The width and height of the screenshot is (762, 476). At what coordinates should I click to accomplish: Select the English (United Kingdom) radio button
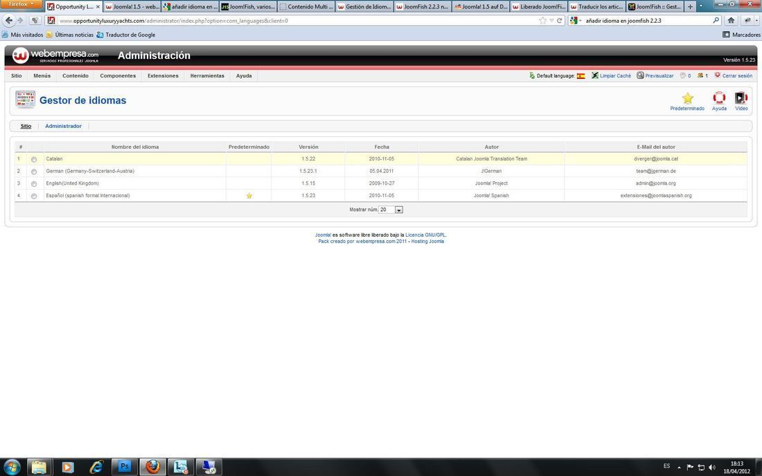point(34,184)
